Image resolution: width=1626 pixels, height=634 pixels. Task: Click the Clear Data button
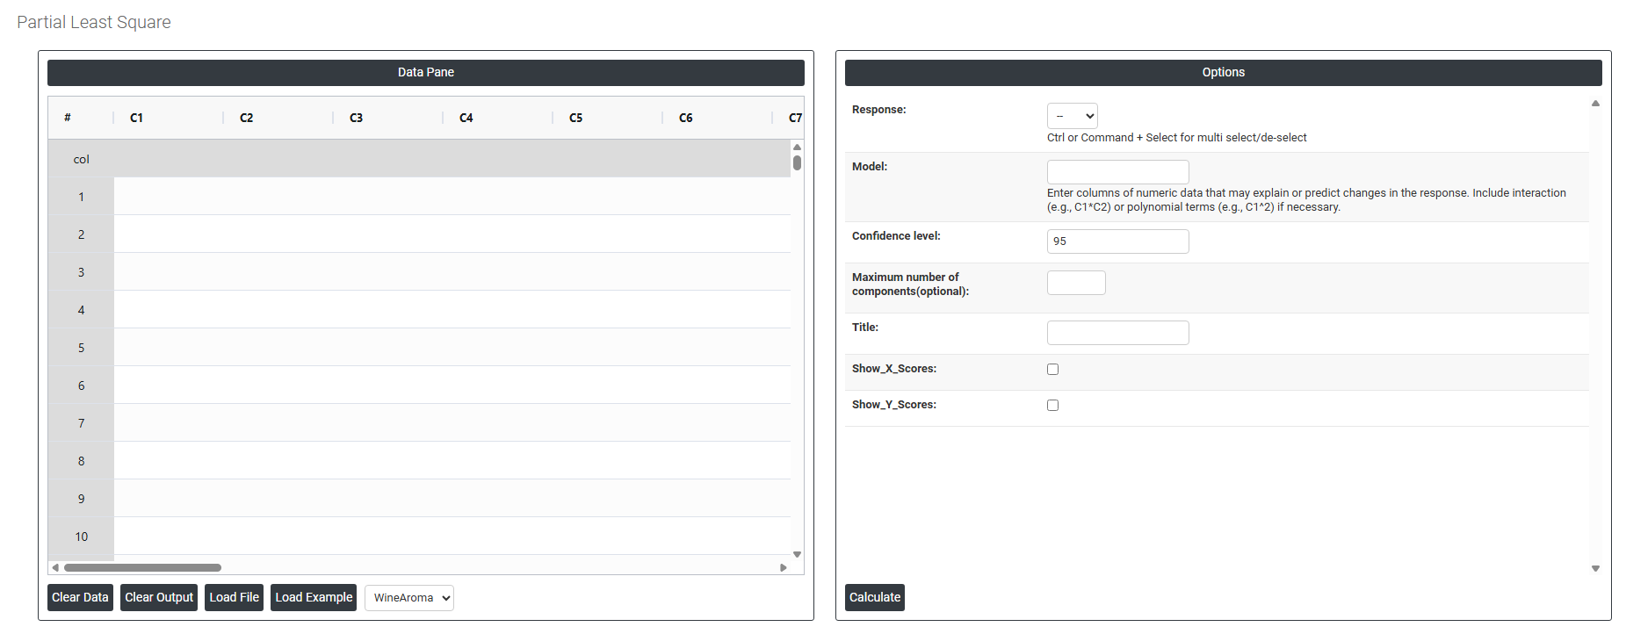80,598
